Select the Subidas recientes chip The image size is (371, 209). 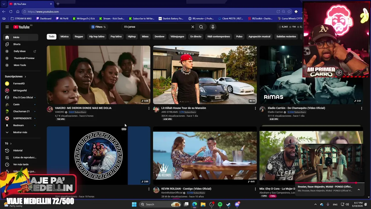[x=286, y=37]
